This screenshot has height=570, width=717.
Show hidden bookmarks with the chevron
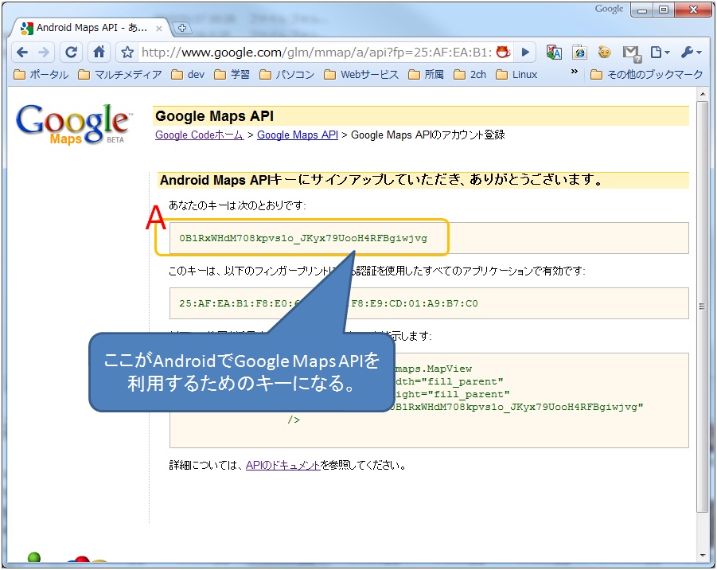(575, 72)
